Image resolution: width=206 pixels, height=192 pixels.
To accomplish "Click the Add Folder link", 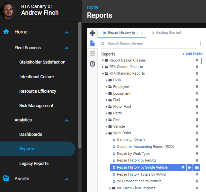I will pos(193,54).
